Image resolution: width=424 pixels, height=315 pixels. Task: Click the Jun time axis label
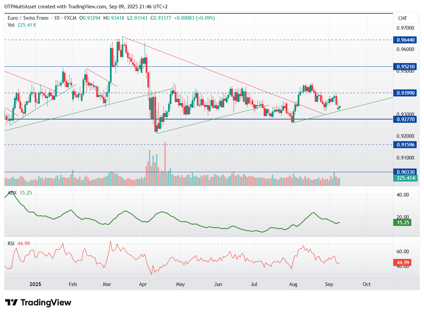[x=218, y=284]
